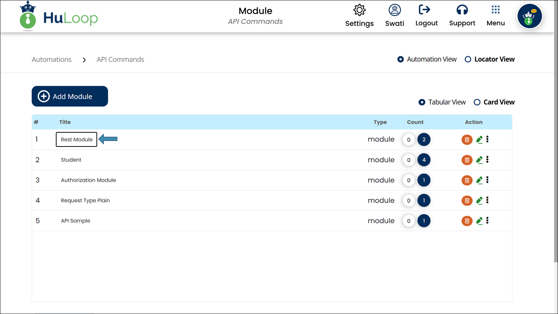This screenshot has width=558, height=314.
Task: Click count 2 badge for Rest Module
Action: click(x=424, y=140)
